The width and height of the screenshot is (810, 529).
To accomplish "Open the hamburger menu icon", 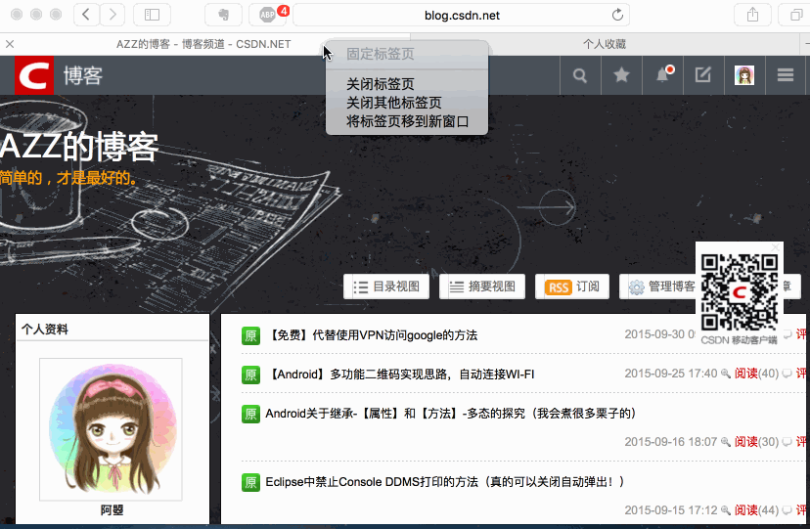I will [x=786, y=75].
